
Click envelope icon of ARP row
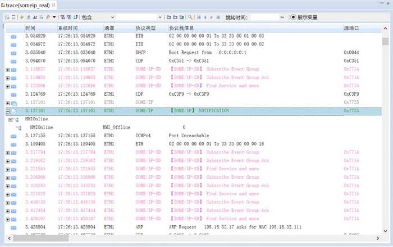13,228
